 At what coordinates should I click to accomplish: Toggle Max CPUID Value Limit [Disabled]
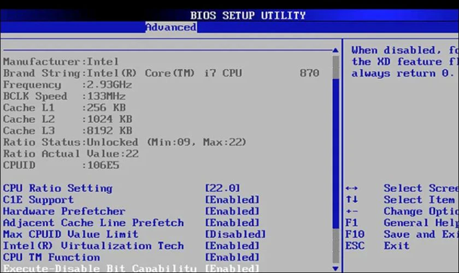pyautogui.click(x=236, y=234)
